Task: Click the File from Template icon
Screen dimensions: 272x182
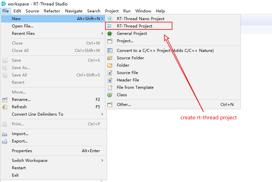Action: pyautogui.click(x=110, y=88)
